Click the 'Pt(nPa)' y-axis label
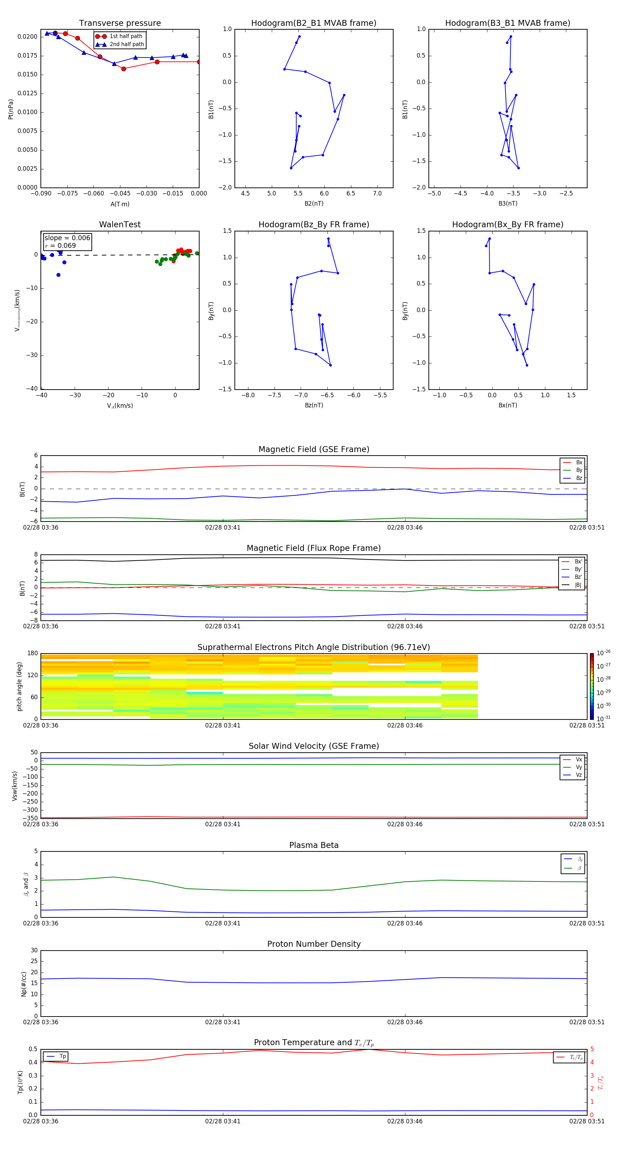The width and height of the screenshot is (628, 1152). pyautogui.click(x=11, y=109)
